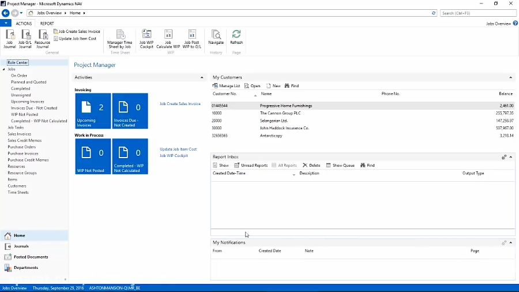Image resolution: width=519 pixels, height=292 pixels.
Task: Select John Haddock Insurance Co. row
Action: tap(363, 128)
